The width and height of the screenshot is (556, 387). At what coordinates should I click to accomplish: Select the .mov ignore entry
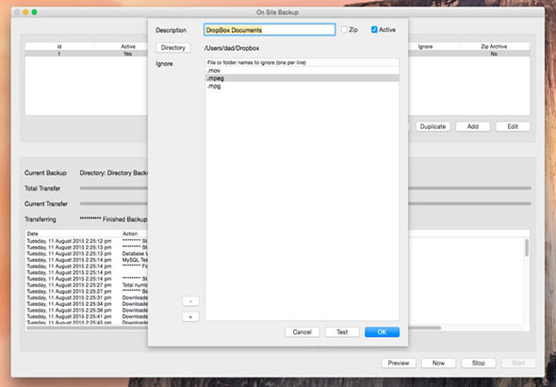303,71
